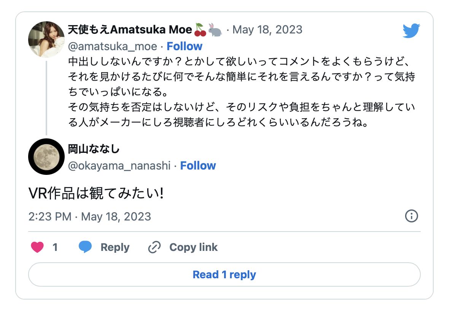Click the Copy link text label
Screen dimensions: 458x314
tap(193, 247)
